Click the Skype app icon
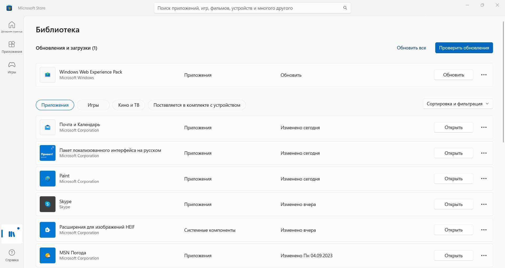The height and width of the screenshot is (268, 505). pos(48,204)
